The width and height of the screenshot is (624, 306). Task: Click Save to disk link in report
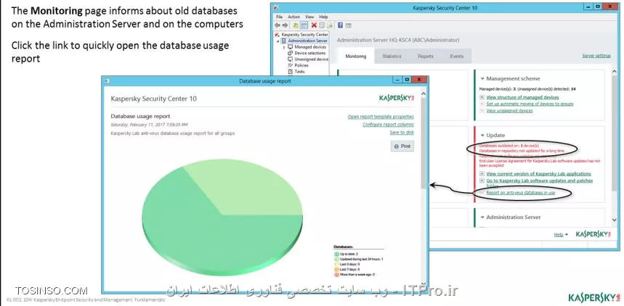point(402,133)
